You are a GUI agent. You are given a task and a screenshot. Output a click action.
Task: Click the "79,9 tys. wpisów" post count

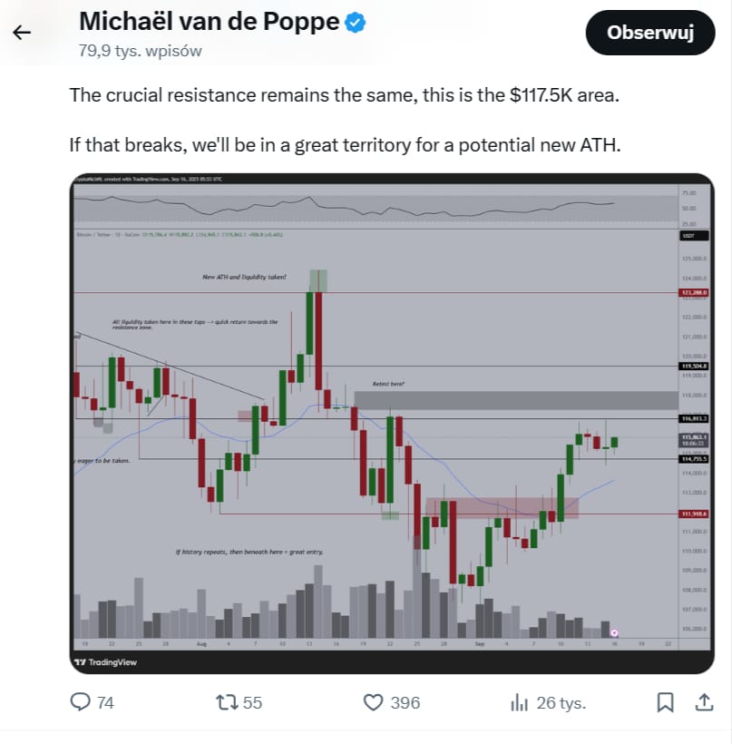(x=140, y=51)
